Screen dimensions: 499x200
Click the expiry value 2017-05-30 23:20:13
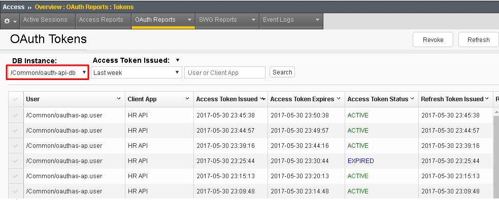[300, 176]
